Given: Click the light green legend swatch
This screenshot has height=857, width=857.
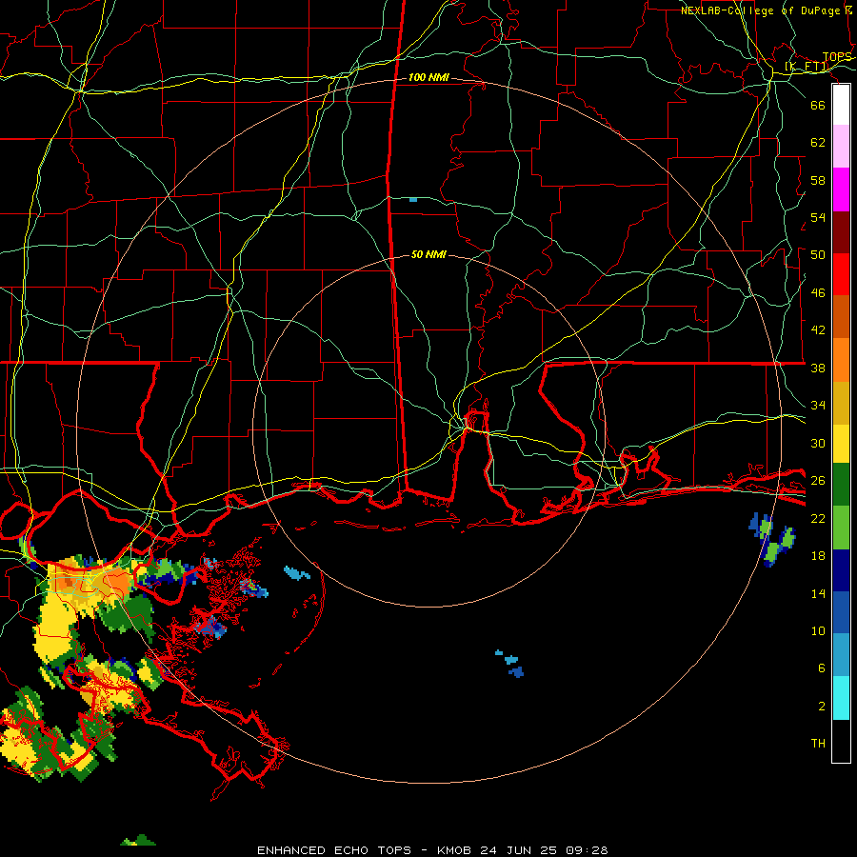Looking at the screenshot, I should coord(841,528).
